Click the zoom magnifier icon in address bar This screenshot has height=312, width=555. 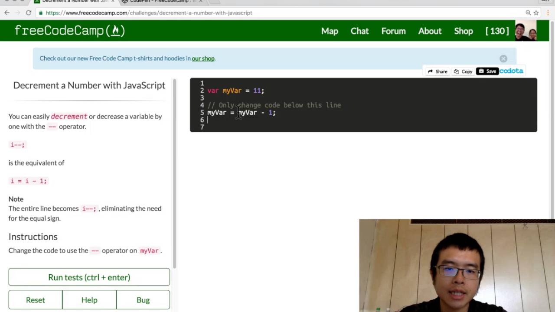pos(528,13)
